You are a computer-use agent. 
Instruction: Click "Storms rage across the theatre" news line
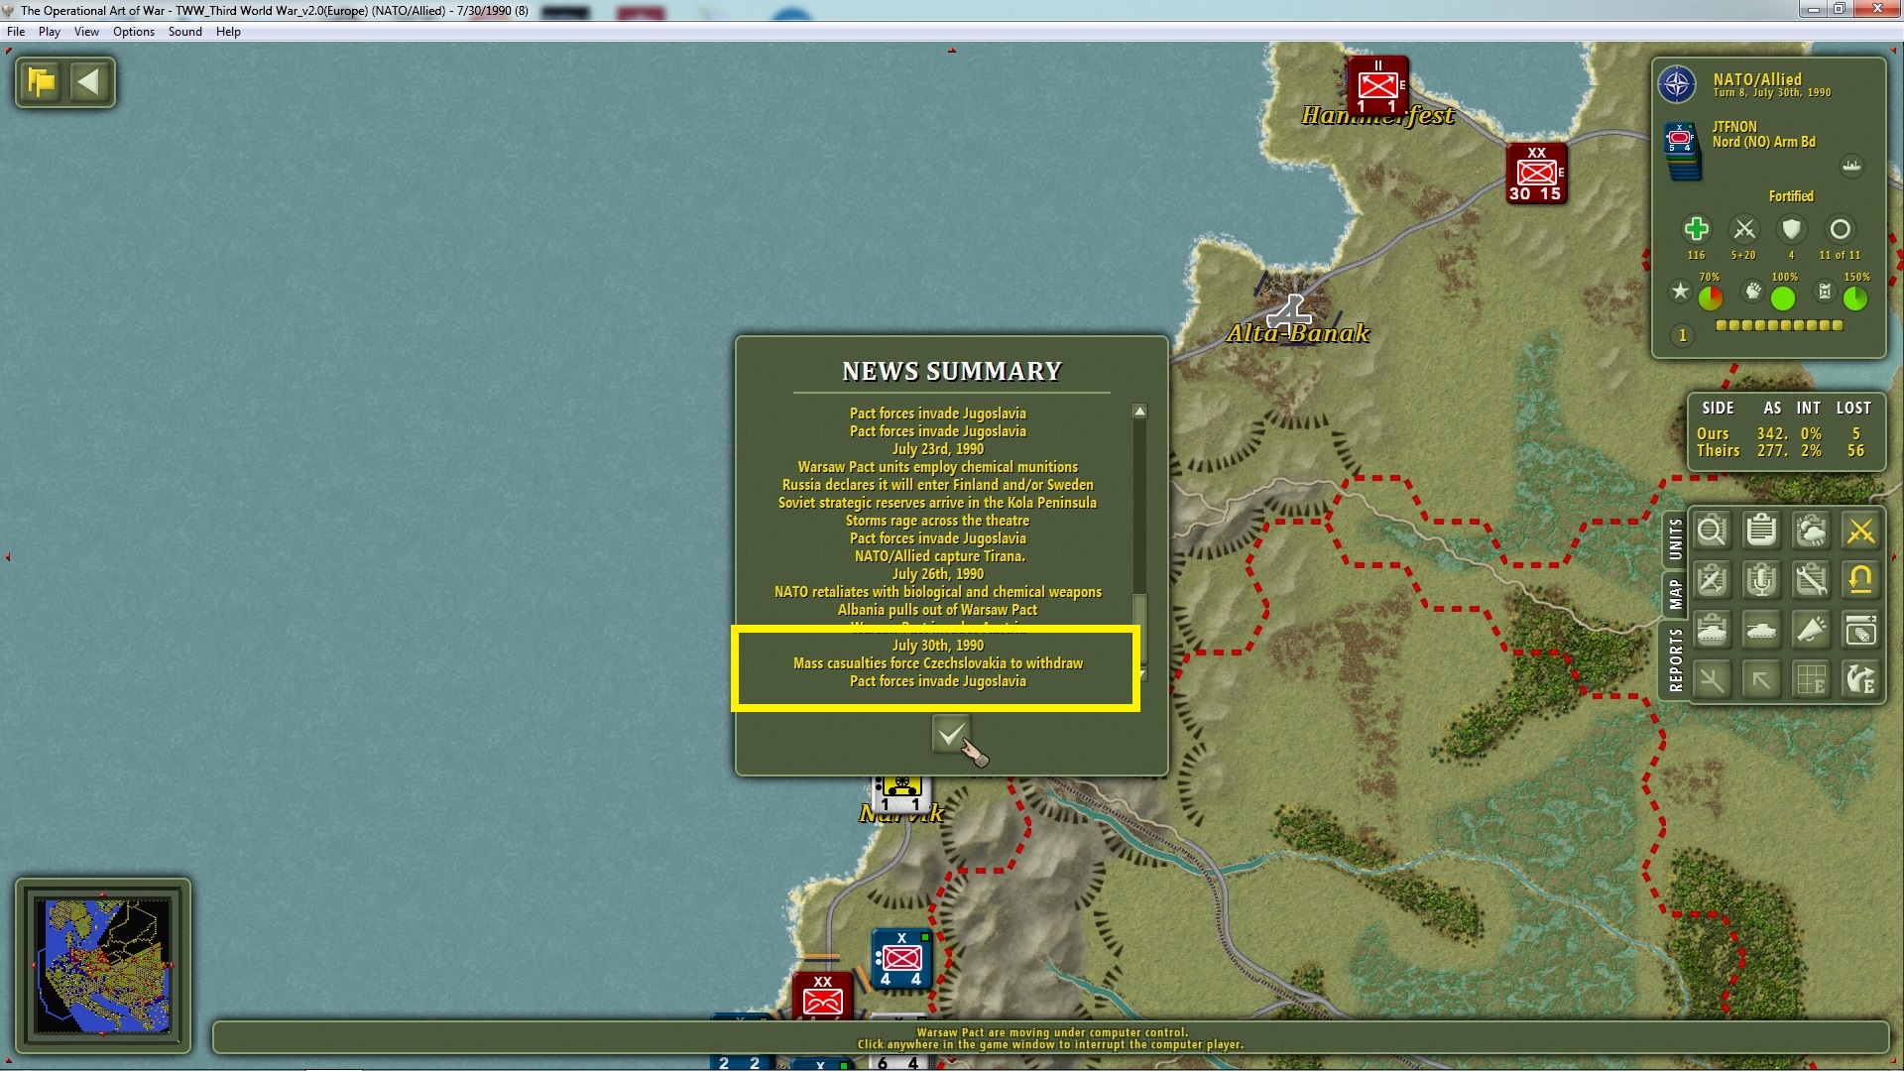pos(938,521)
